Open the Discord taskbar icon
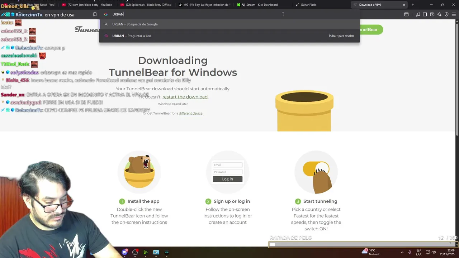The width and height of the screenshot is (459, 258). click(x=124, y=252)
